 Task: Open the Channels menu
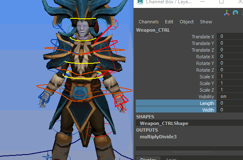tap(149, 22)
